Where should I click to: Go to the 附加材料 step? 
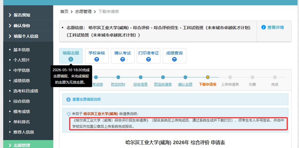(118, 84)
